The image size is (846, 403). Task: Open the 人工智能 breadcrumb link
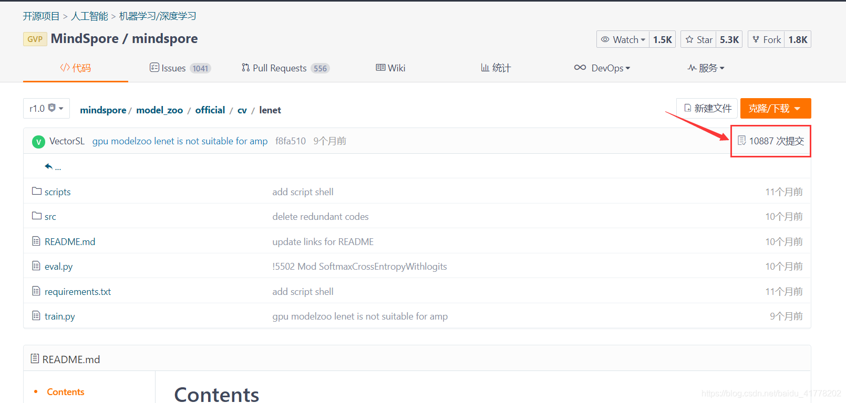(89, 16)
